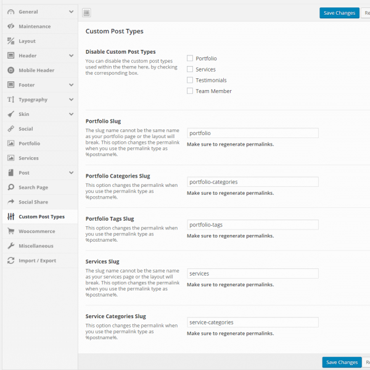
Task: Expand the Typography menu arrow
Action: point(72,99)
